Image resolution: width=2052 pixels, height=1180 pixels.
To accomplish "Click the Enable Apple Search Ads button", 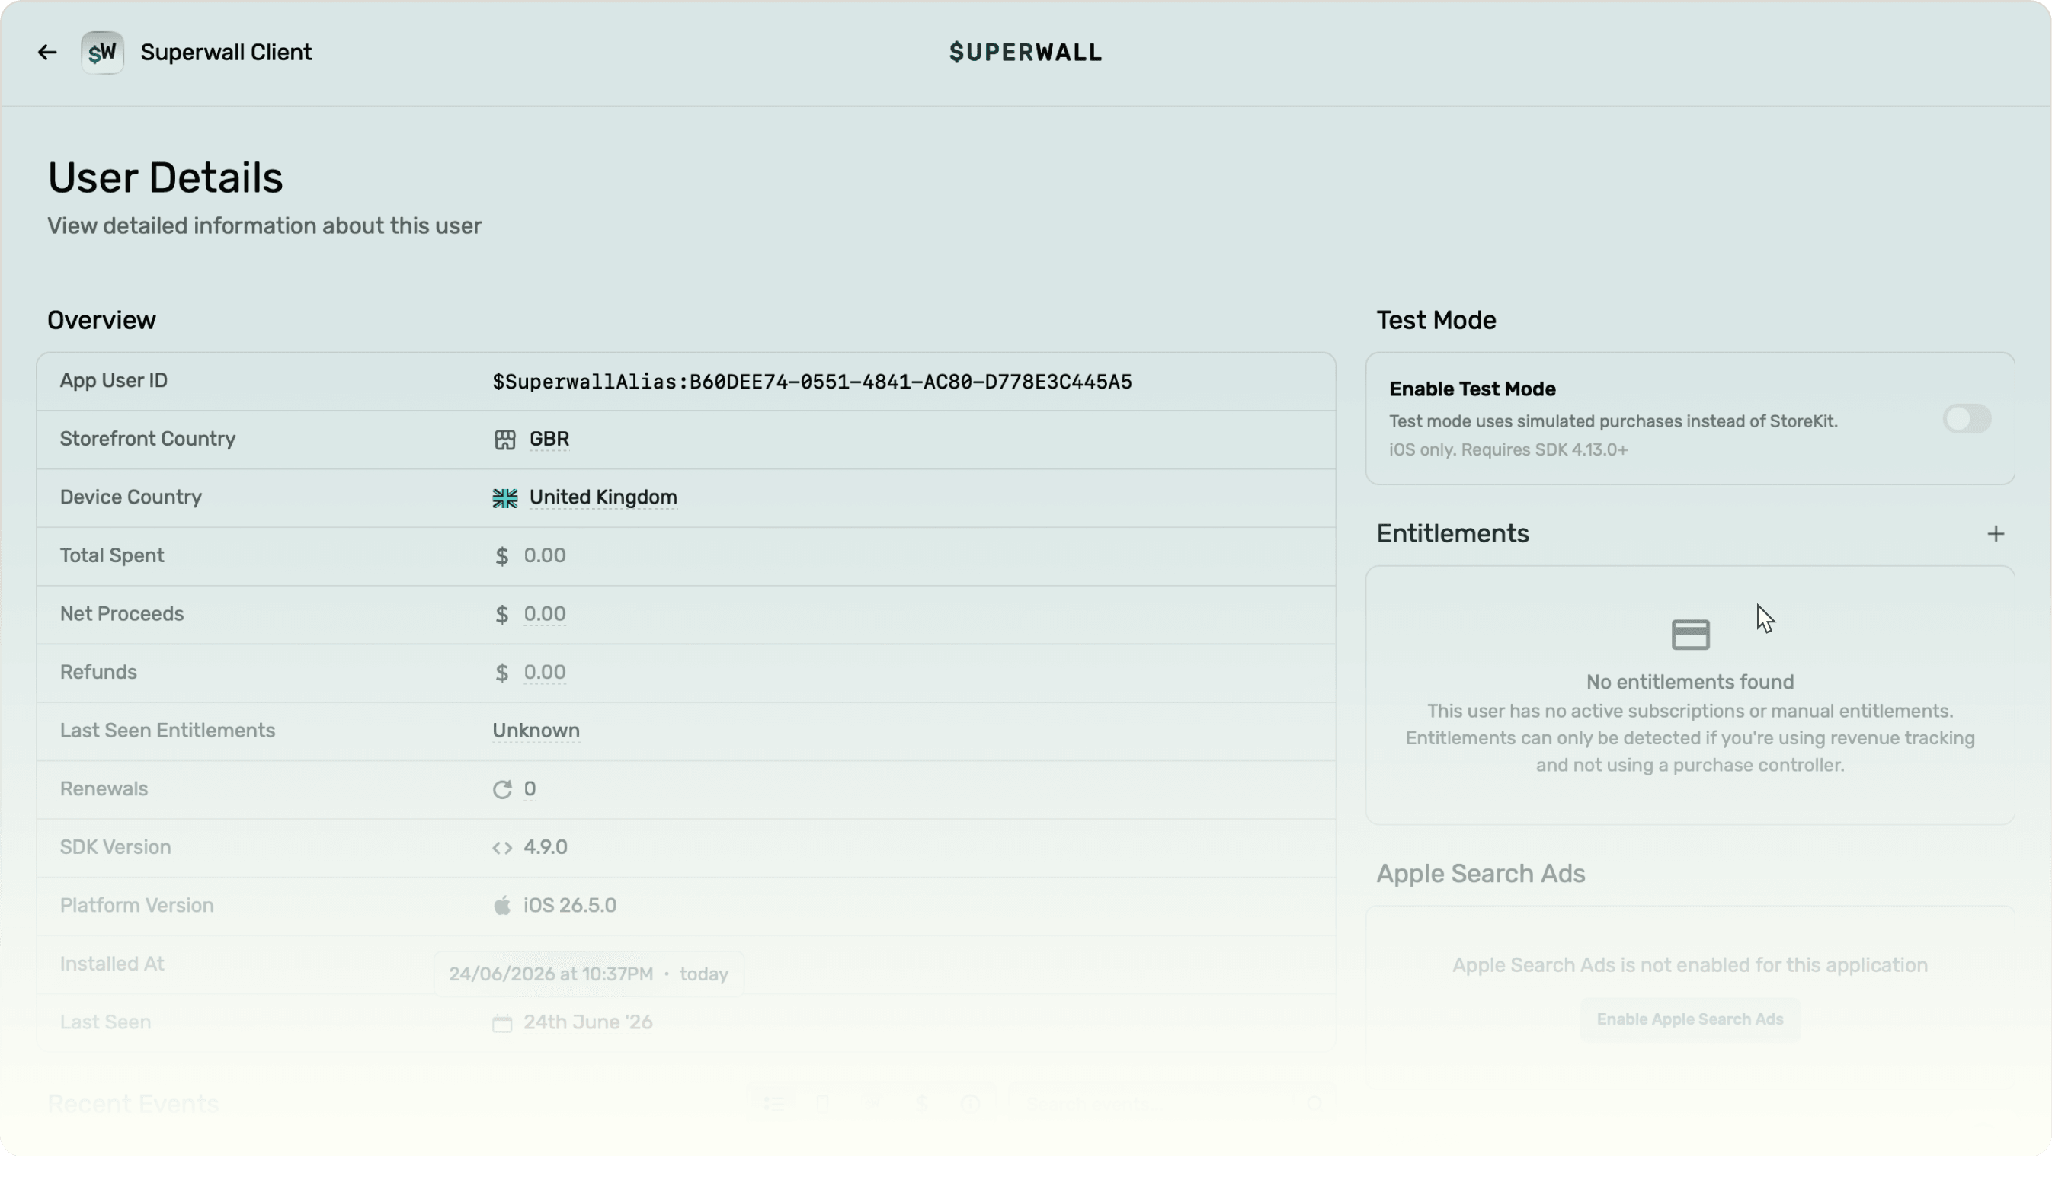I will [1689, 1019].
